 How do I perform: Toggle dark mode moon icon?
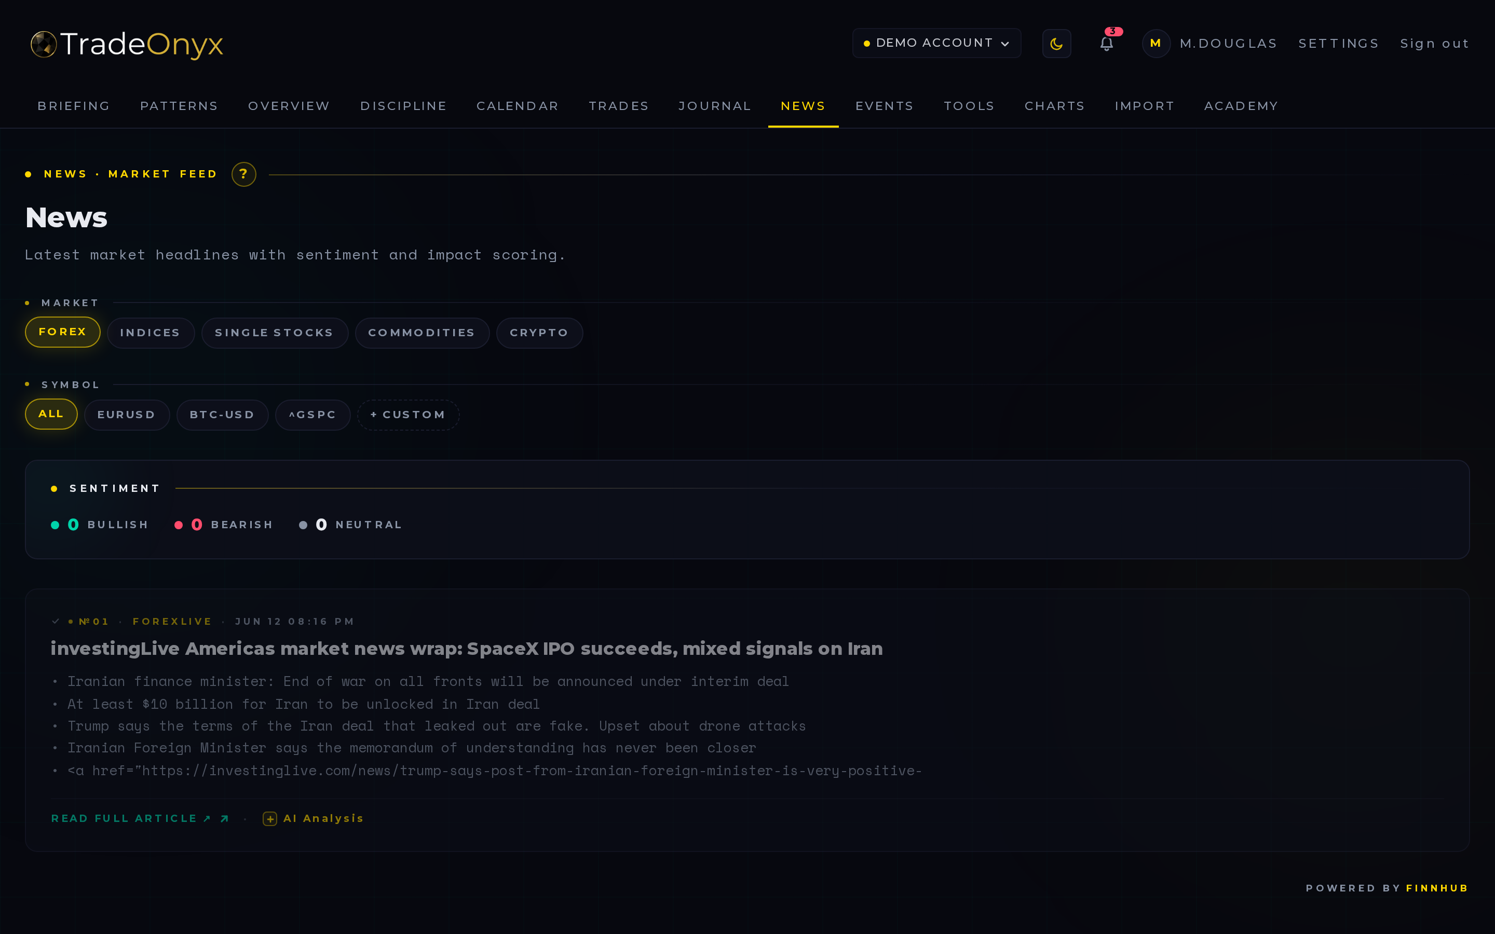(x=1056, y=43)
